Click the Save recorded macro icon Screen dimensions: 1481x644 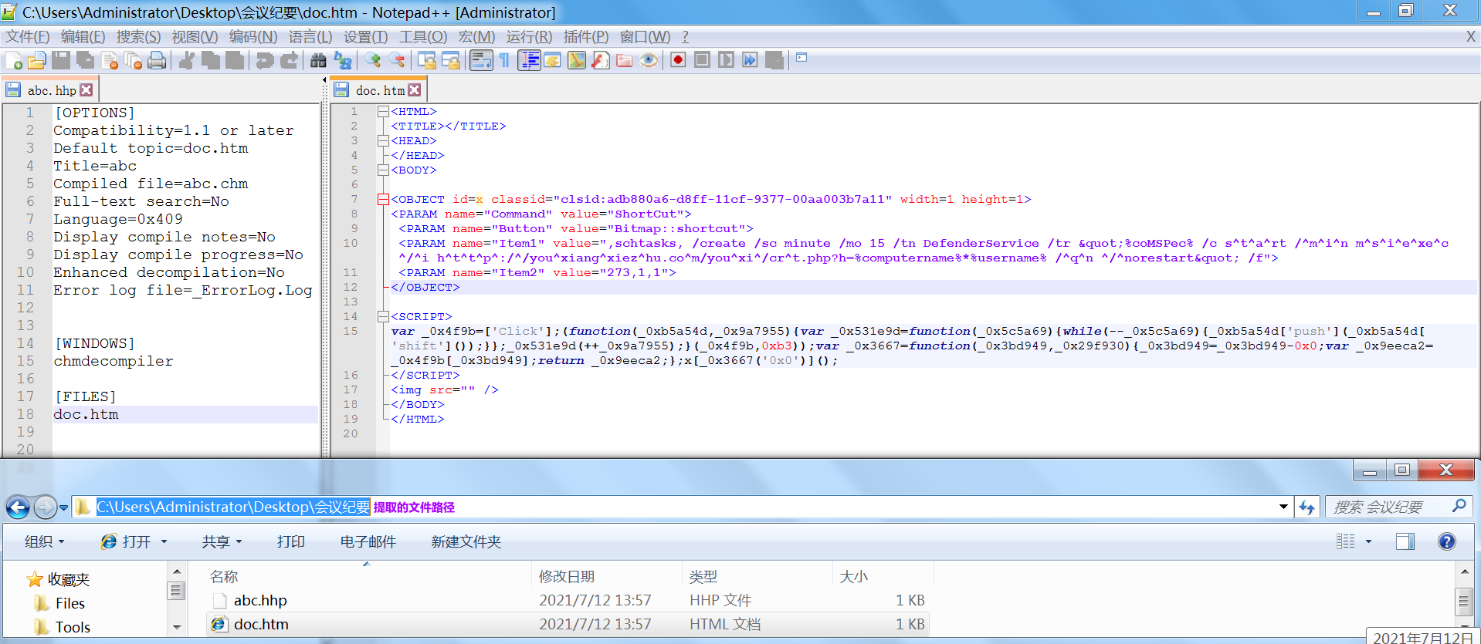[x=774, y=60]
